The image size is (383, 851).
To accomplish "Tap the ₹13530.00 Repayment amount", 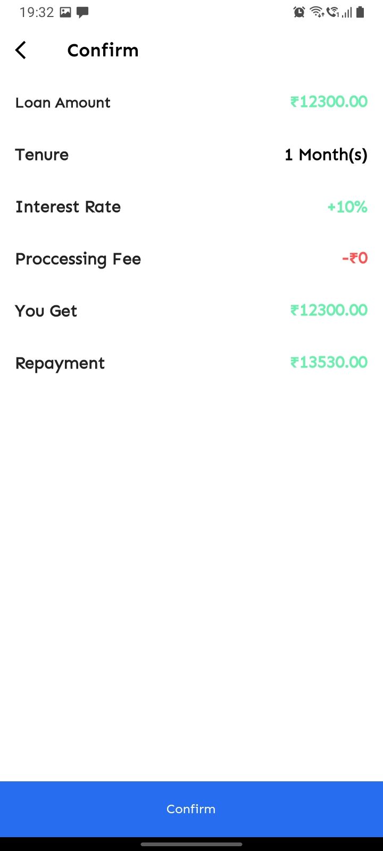I will (329, 362).
